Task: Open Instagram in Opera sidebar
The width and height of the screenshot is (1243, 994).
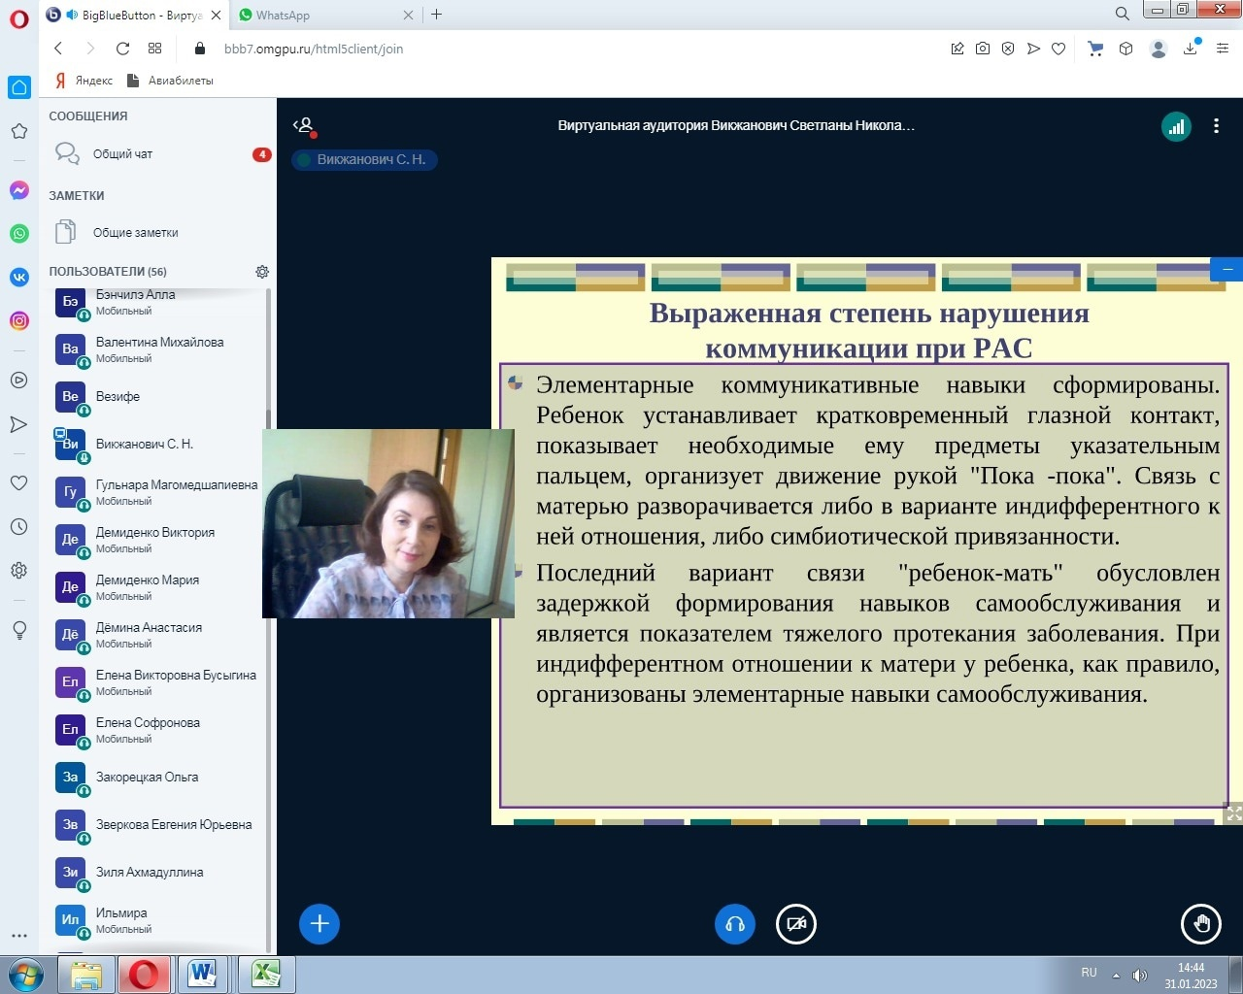Action: point(18,320)
